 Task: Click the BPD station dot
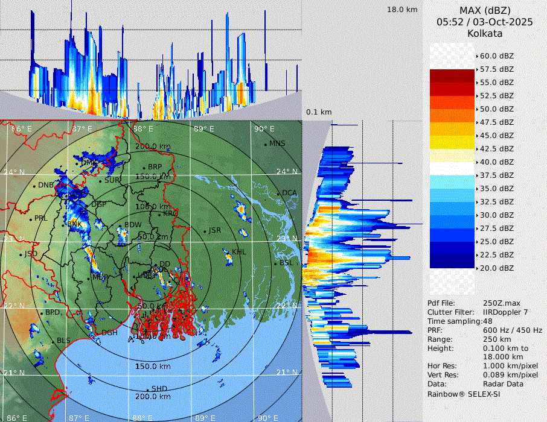pyautogui.click(x=42, y=313)
